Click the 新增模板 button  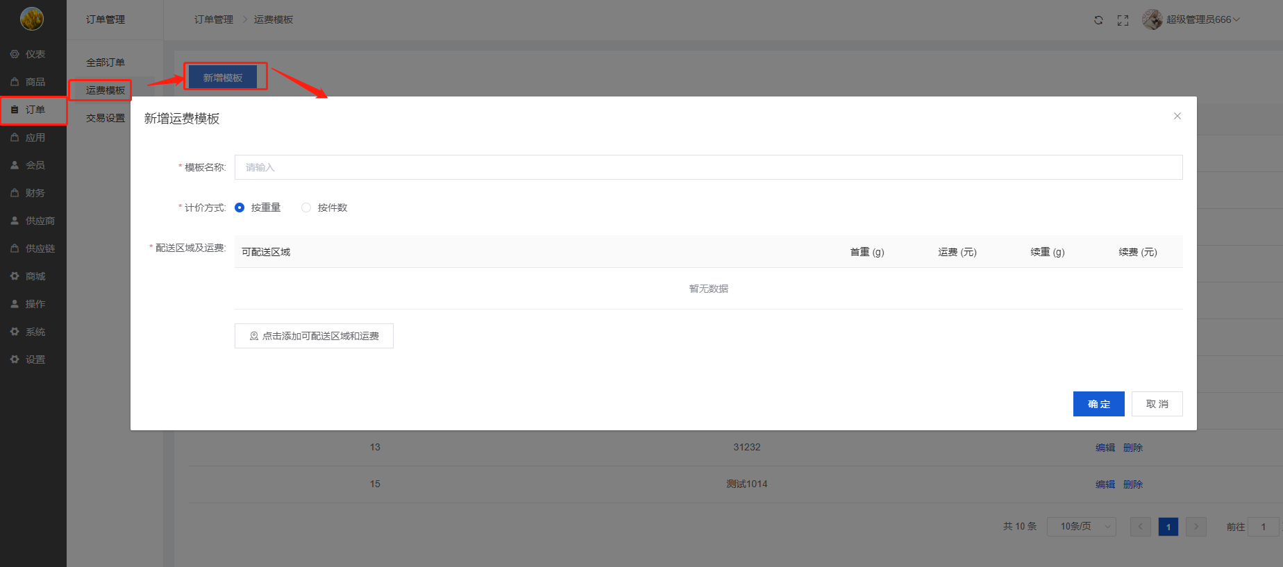coord(223,77)
